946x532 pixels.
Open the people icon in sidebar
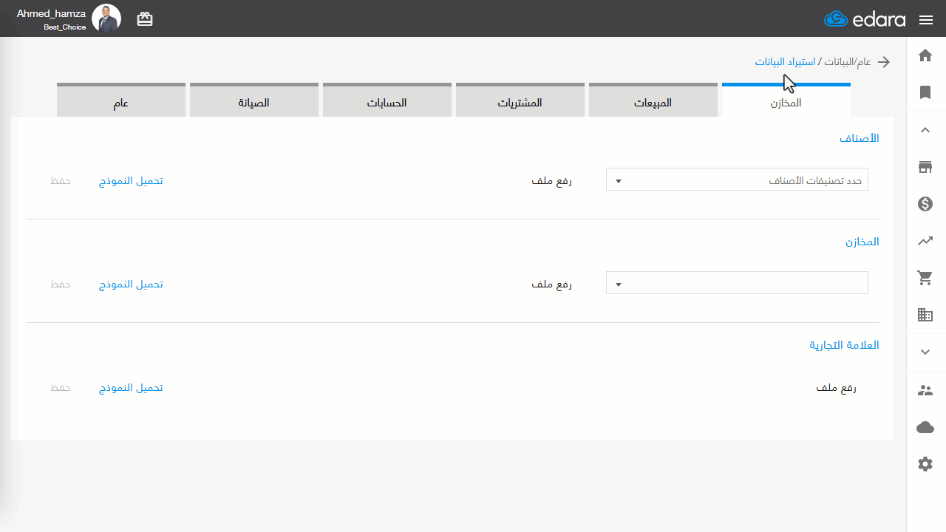tap(925, 390)
